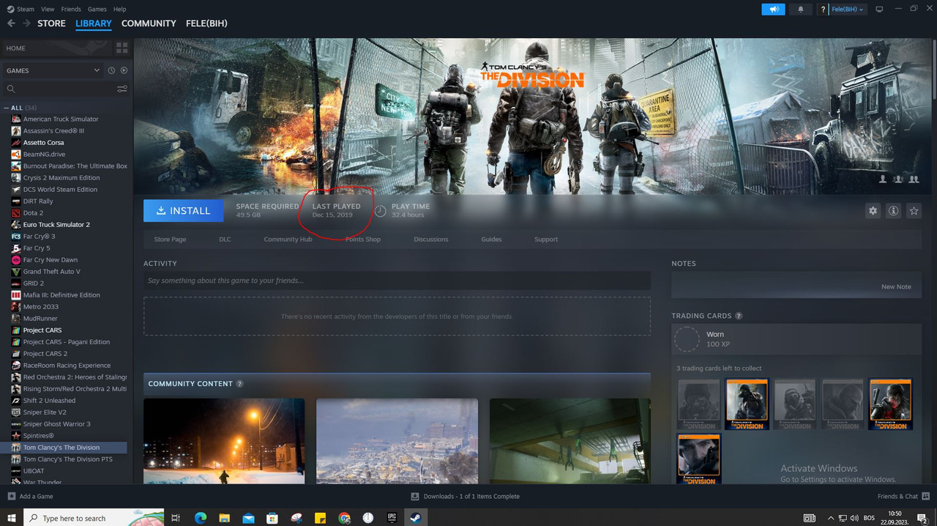Open the DLC link
This screenshot has height=526, width=937.
tap(225, 240)
